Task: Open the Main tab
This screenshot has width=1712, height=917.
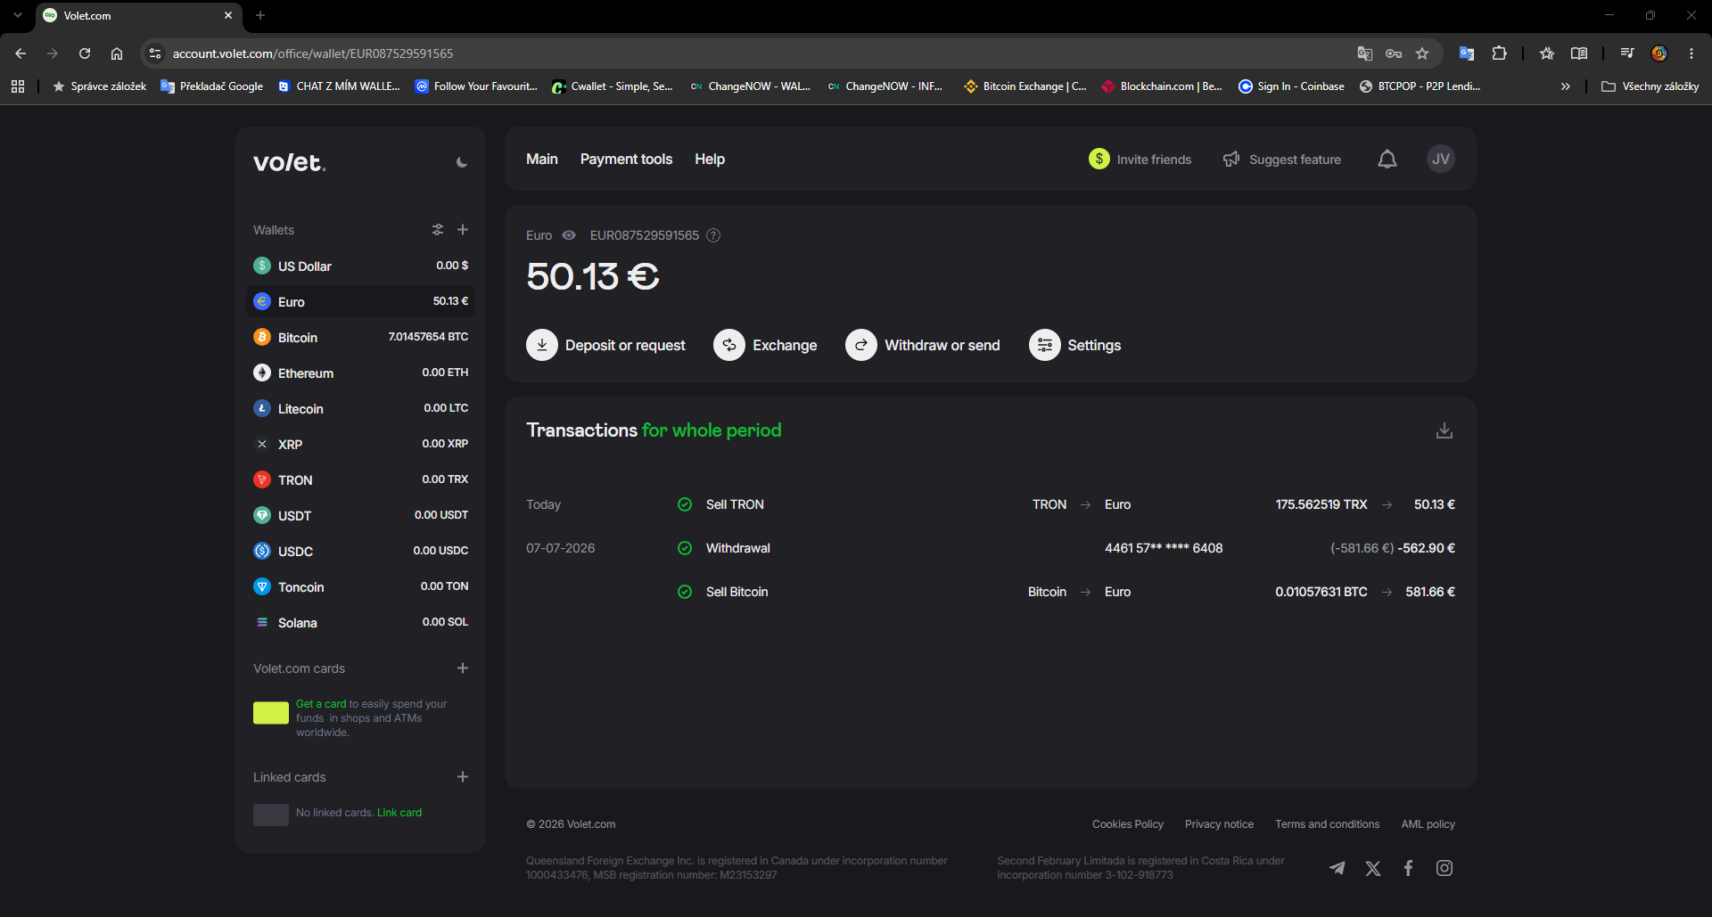Action: point(542,159)
